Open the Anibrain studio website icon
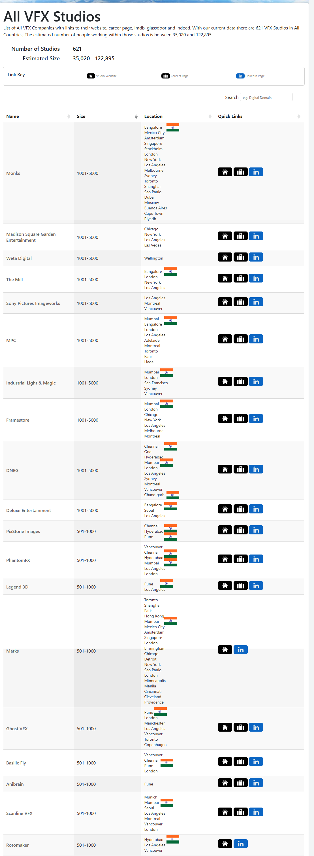314x856 pixels. coord(225,783)
